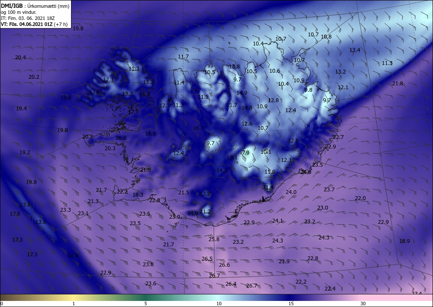Click the color scale label '1'
Viewport: 433px width, 307px height.
tap(74, 304)
